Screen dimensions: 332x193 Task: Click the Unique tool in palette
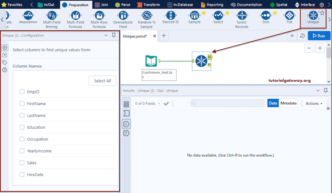[x=313, y=15]
